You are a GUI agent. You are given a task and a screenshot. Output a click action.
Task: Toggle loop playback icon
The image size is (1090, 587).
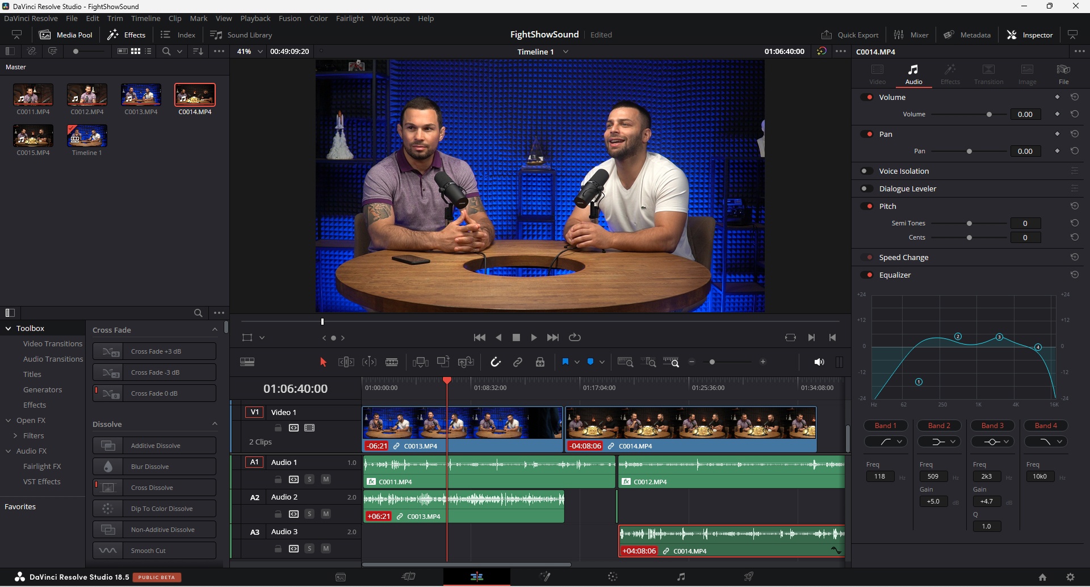tap(575, 337)
